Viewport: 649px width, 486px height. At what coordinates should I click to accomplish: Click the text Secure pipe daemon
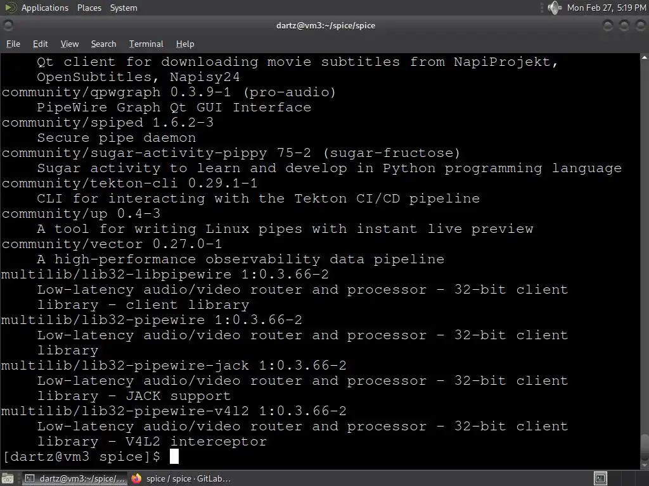click(117, 137)
